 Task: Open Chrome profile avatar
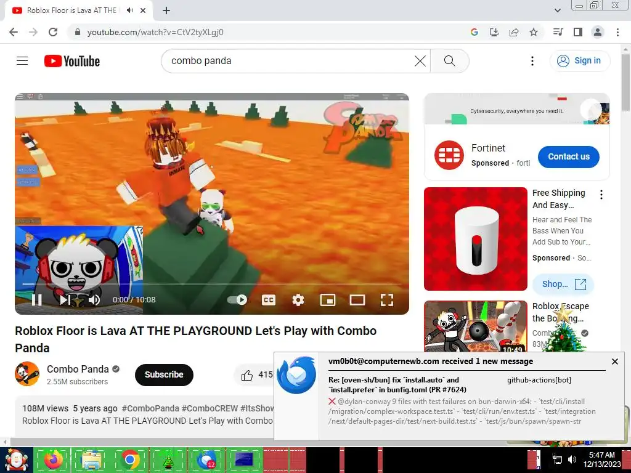point(598,32)
